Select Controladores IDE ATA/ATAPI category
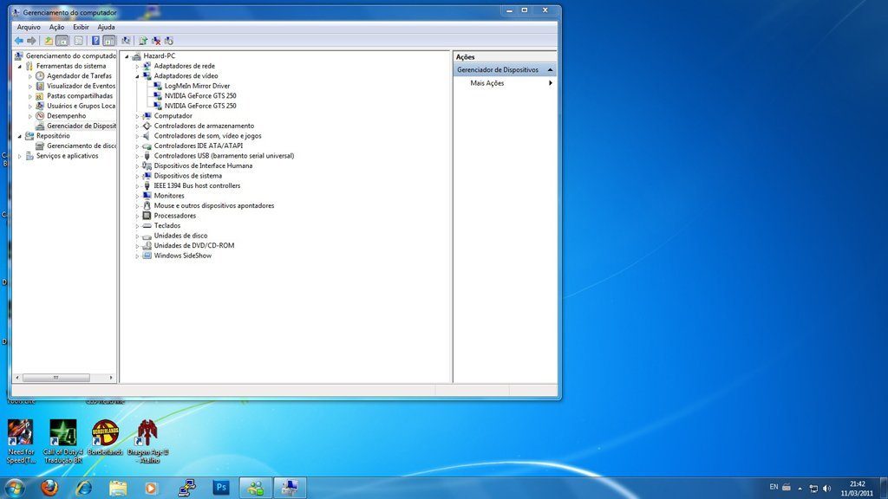Screen dimensions: 888x499 click(199, 146)
